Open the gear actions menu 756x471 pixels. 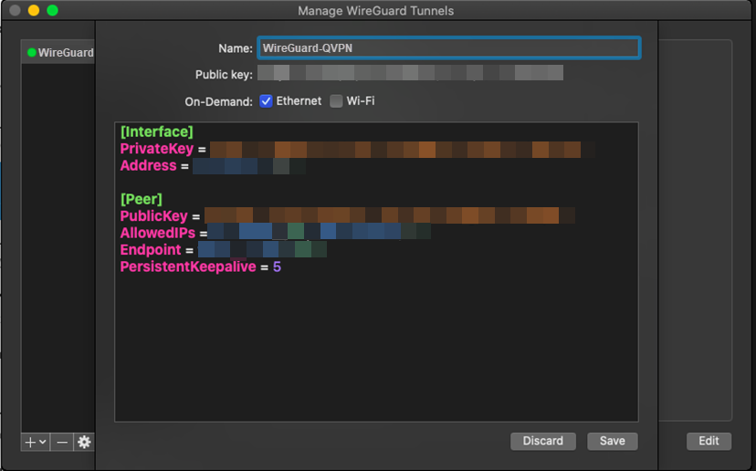click(84, 442)
